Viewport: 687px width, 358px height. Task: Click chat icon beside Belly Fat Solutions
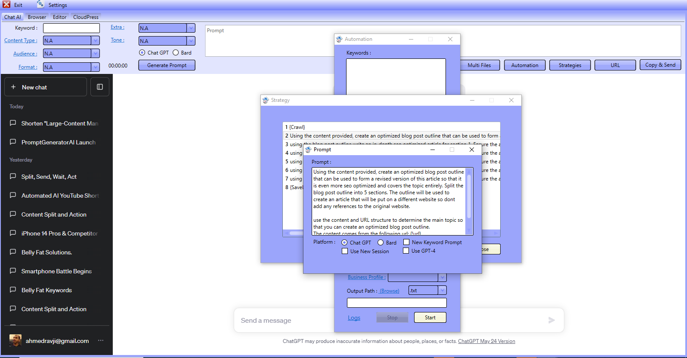[x=13, y=252]
